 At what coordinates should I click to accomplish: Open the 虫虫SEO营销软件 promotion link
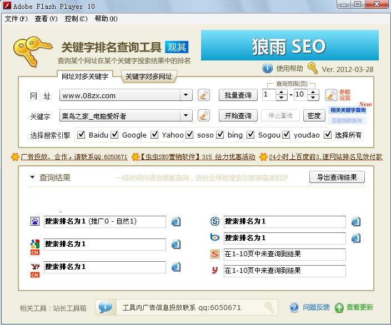point(197,157)
